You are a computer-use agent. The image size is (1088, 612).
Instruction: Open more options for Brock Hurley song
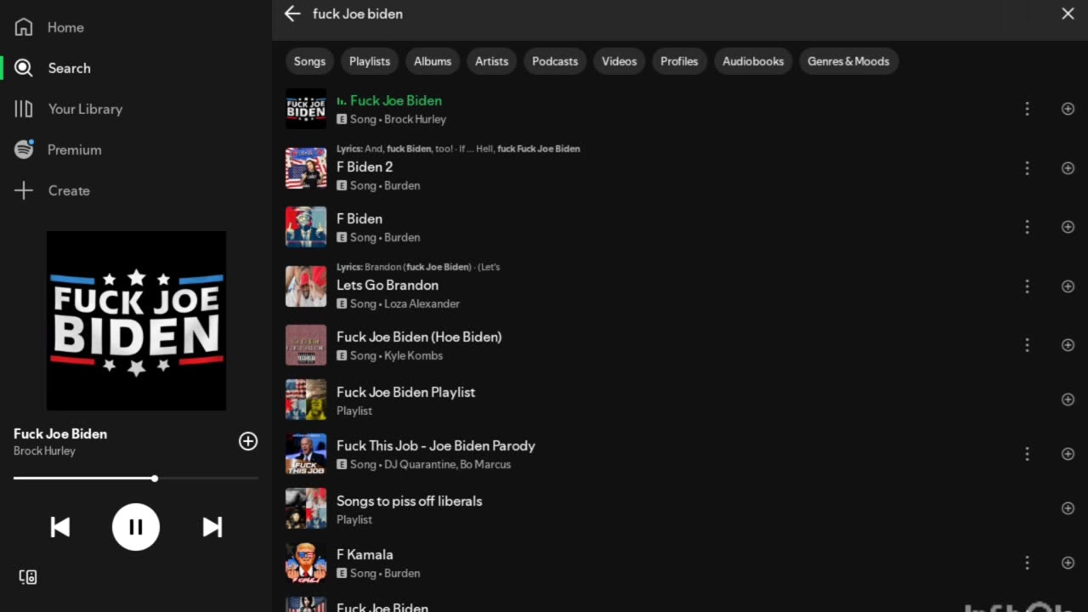tap(1027, 109)
